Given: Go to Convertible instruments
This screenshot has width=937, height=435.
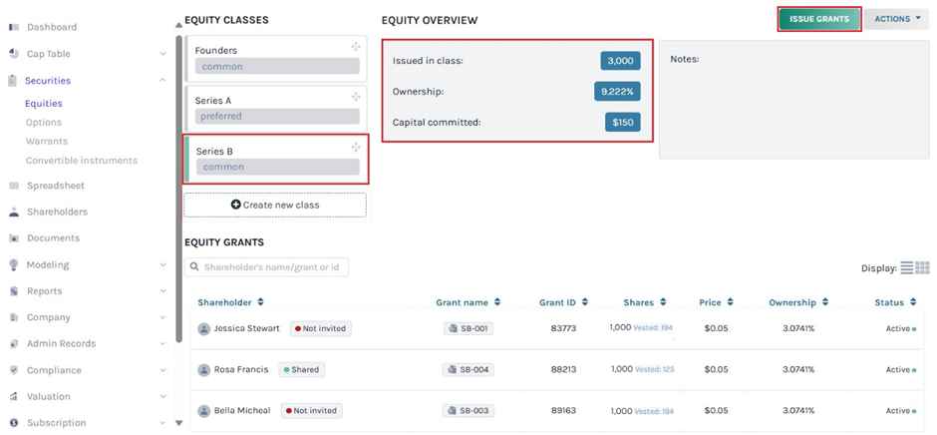Looking at the screenshot, I should pyautogui.click(x=82, y=161).
